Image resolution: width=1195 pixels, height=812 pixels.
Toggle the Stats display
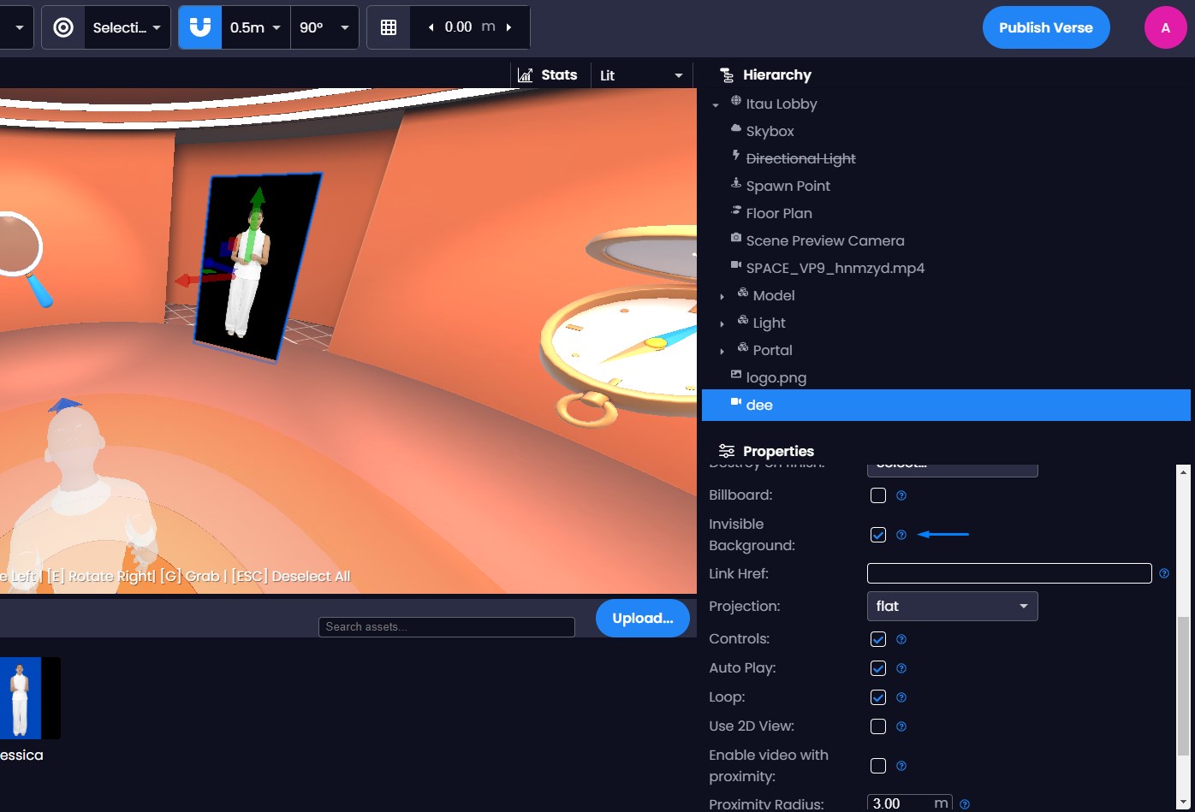[x=548, y=75]
